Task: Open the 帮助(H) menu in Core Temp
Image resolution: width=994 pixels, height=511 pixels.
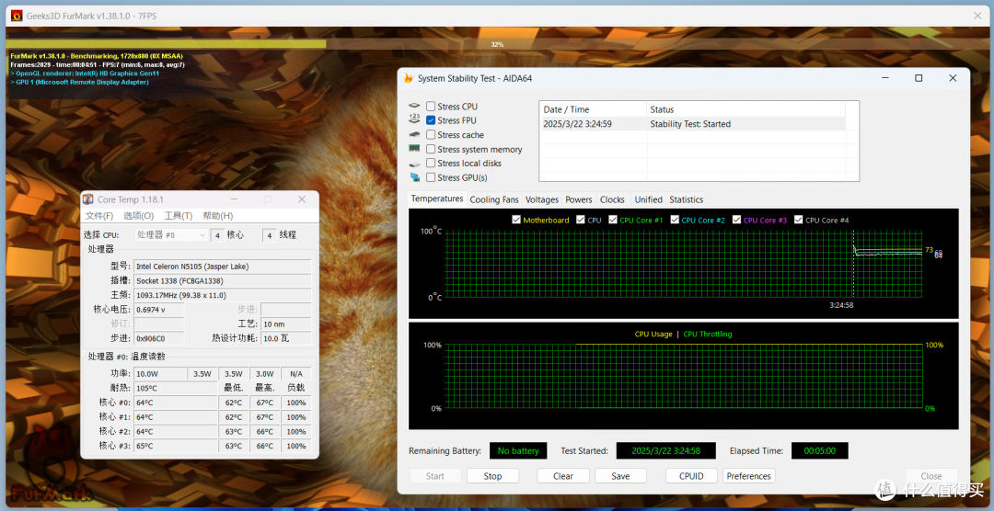Action: (x=217, y=216)
